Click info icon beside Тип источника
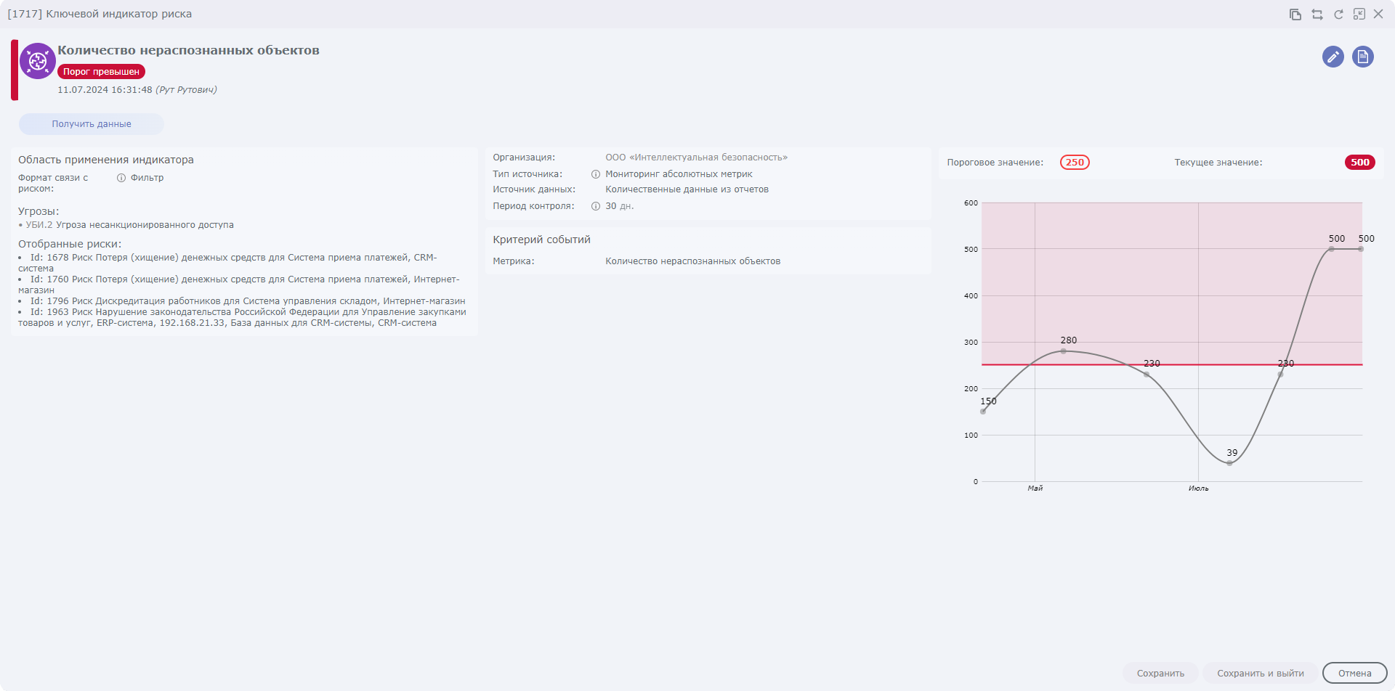Viewport: 1395px width, 691px height. tap(596, 174)
